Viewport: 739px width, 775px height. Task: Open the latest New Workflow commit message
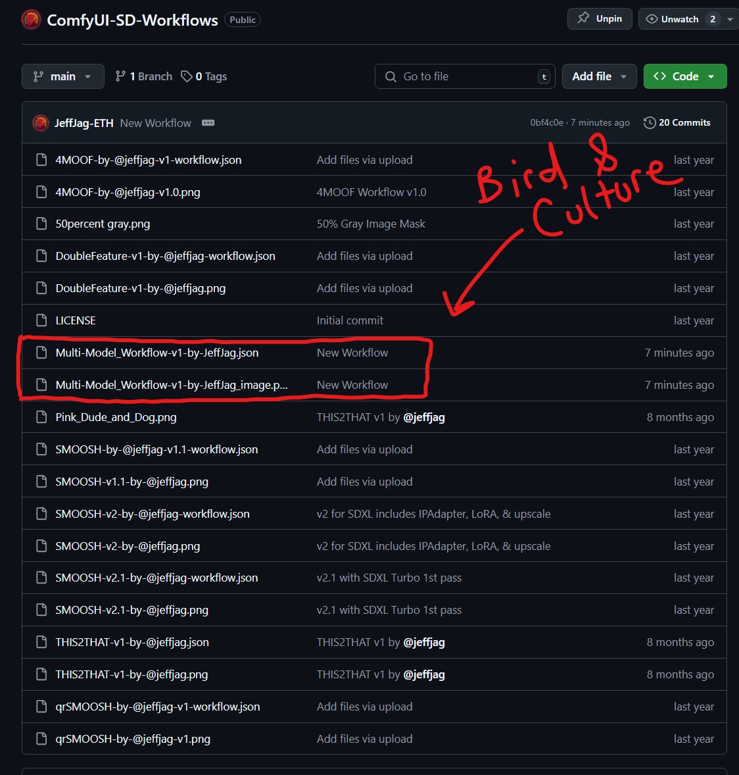tap(156, 123)
